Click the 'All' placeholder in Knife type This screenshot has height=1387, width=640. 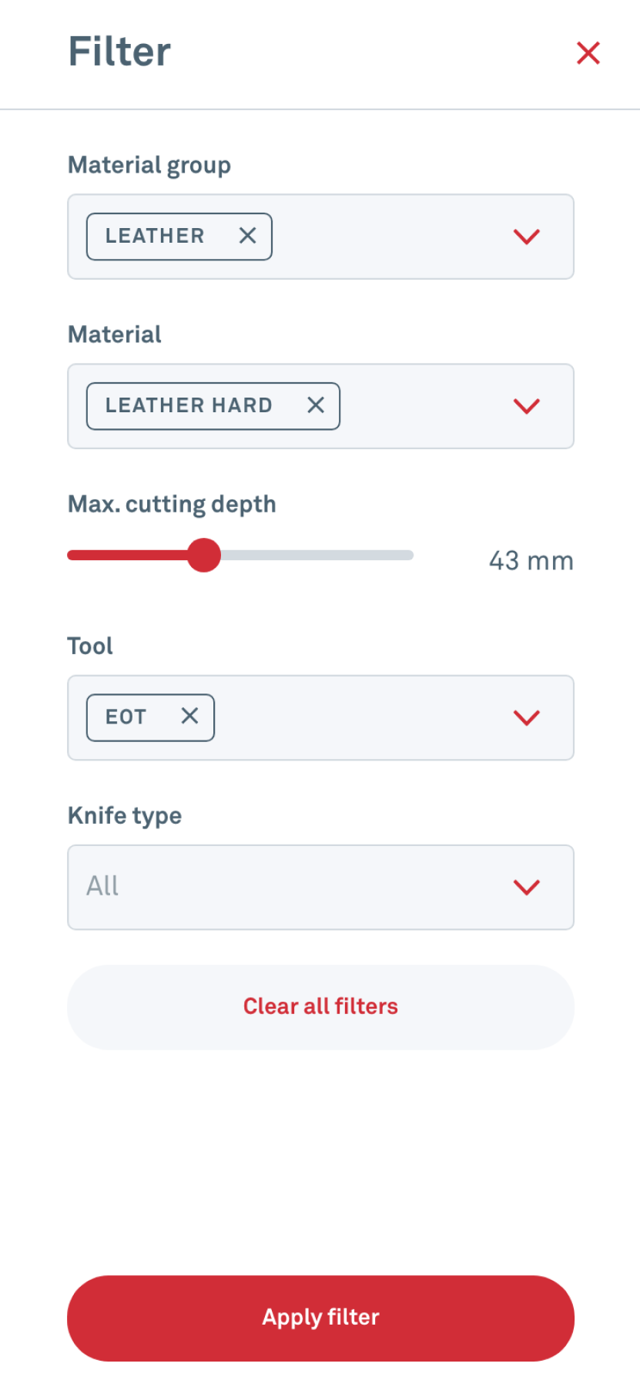click(102, 886)
